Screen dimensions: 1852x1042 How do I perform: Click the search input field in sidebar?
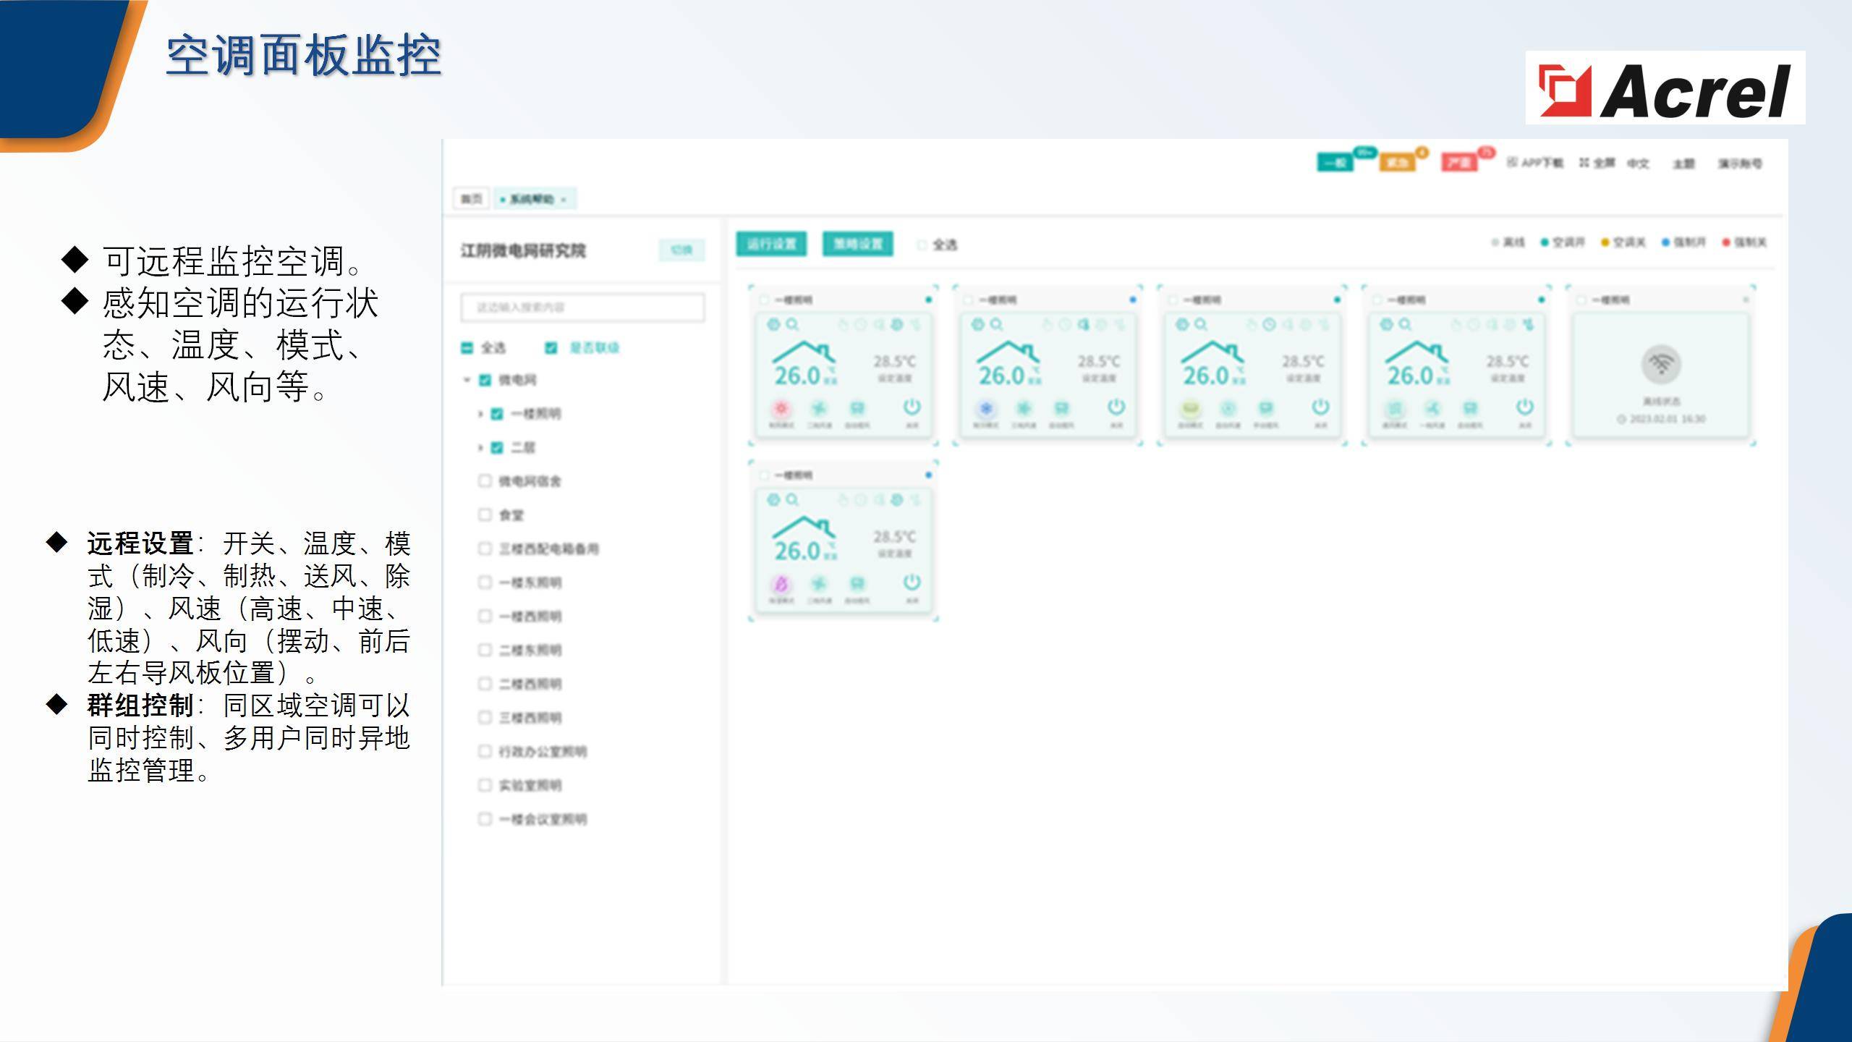coord(582,308)
